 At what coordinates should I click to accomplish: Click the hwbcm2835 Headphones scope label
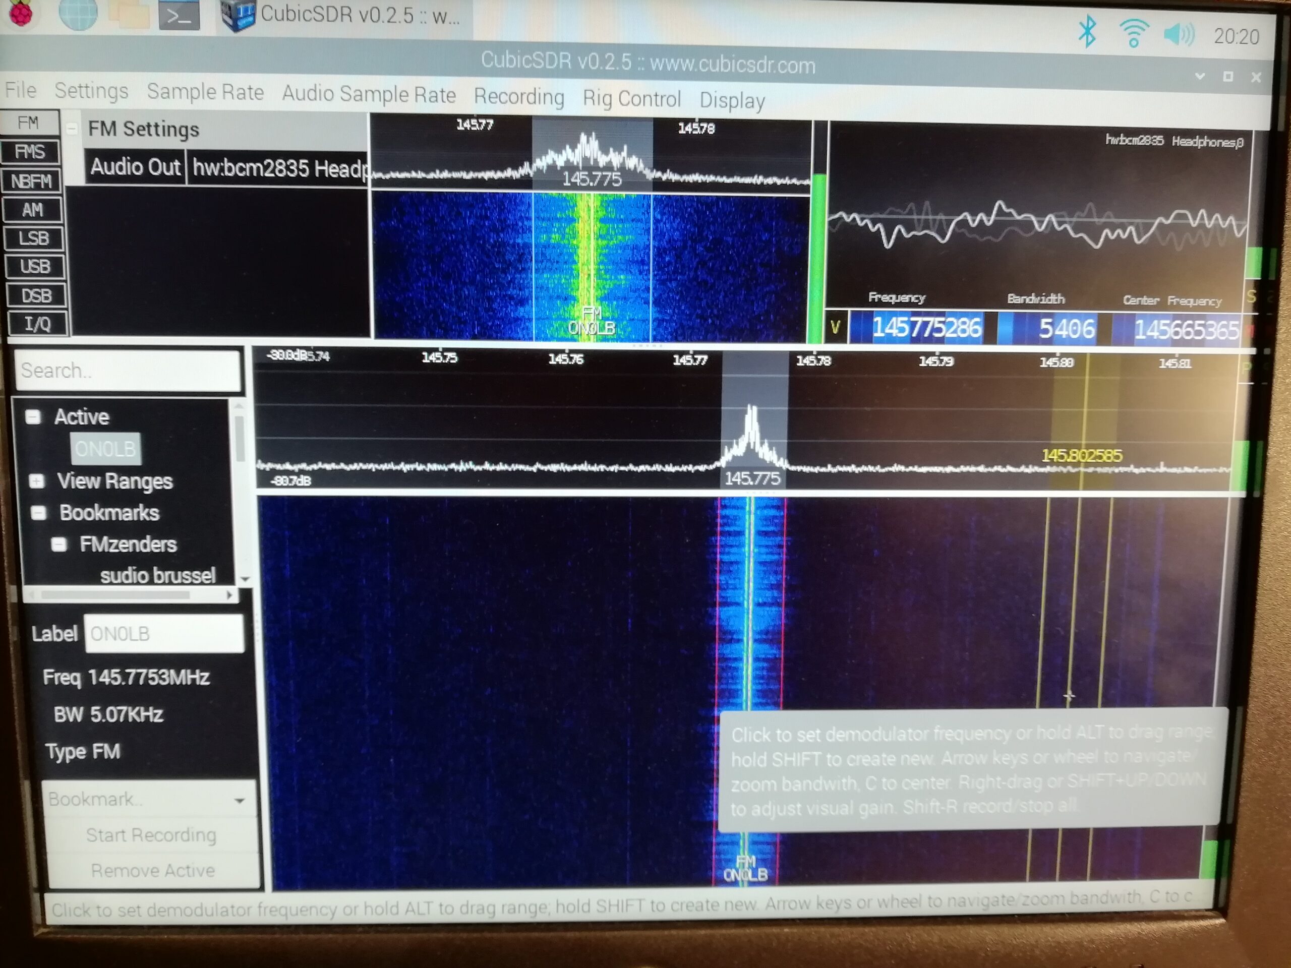(1175, 141)
